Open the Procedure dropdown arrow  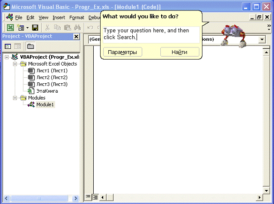pyautogui.click(x=262, y=39)
